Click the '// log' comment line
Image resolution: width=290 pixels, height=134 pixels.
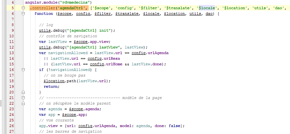tap(46, 25)
